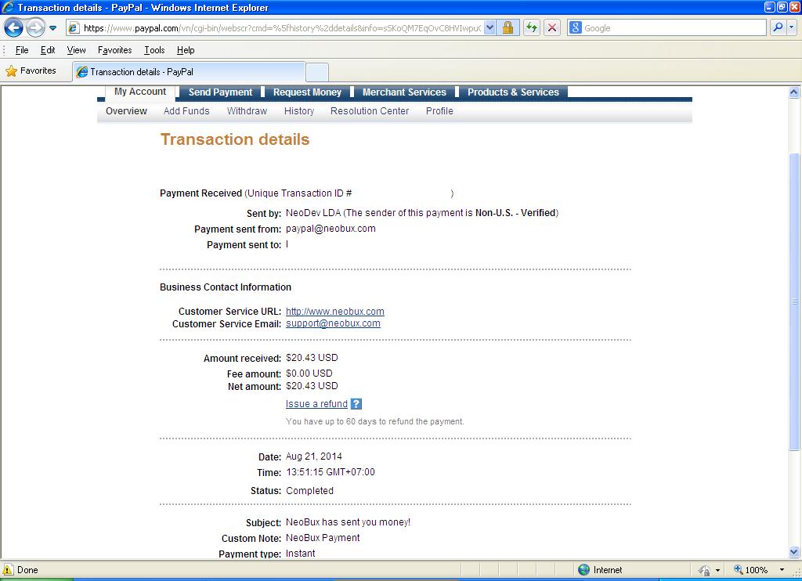Image resolution: width=802 pixels, height=581 pixels.
Task: Click inside the Google search box
Action: 674,28
